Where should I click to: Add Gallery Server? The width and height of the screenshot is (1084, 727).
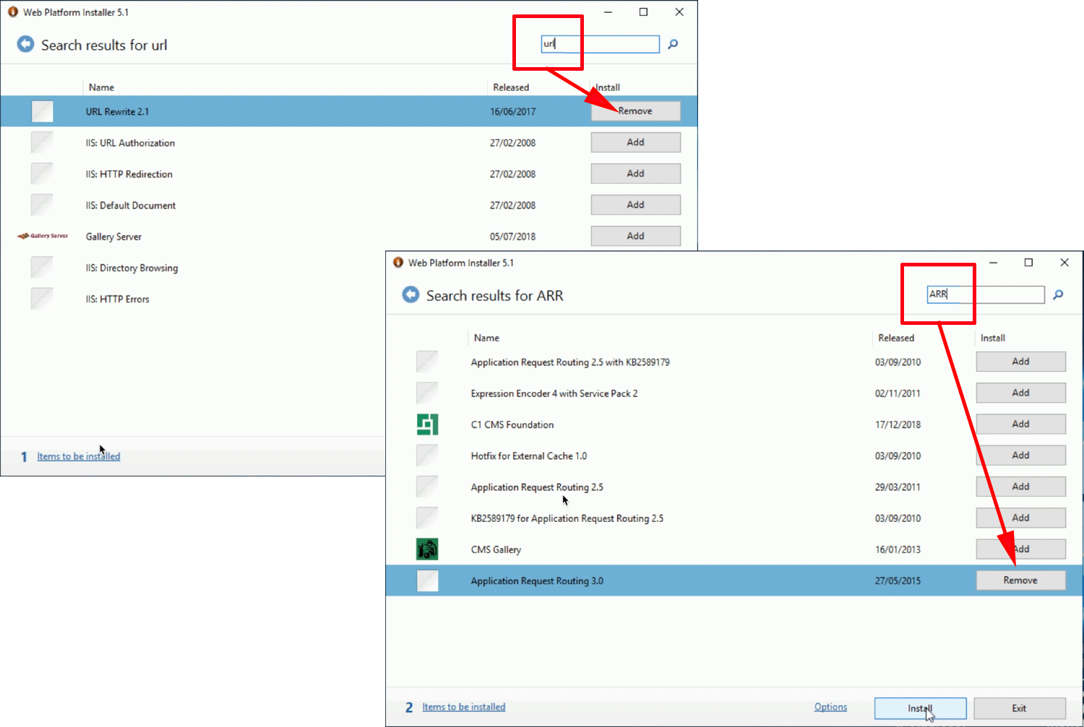pos(636,236)
